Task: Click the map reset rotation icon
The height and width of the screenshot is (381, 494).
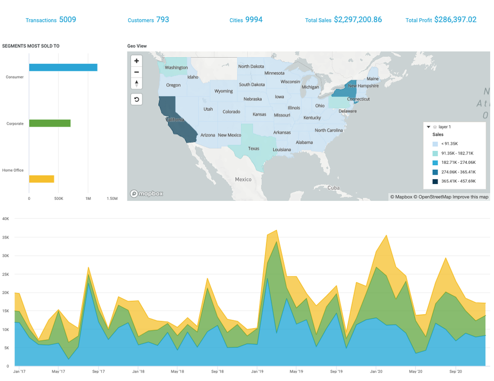Action: (x=136, y=99)
